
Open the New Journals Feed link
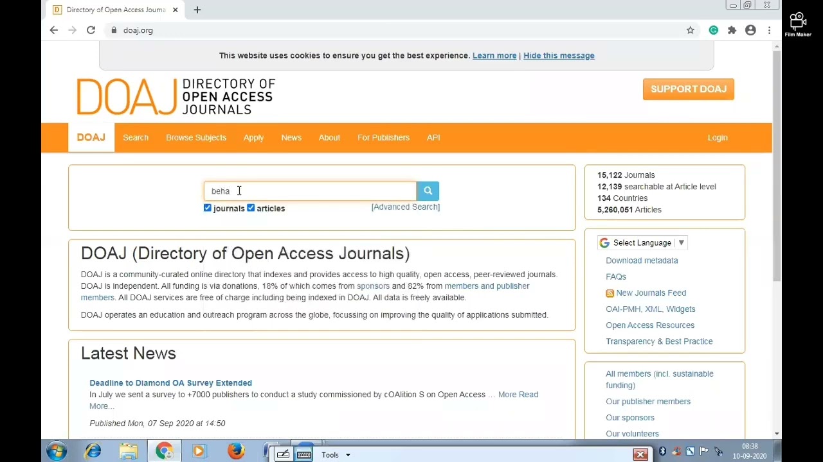click(x=651, y=293)
